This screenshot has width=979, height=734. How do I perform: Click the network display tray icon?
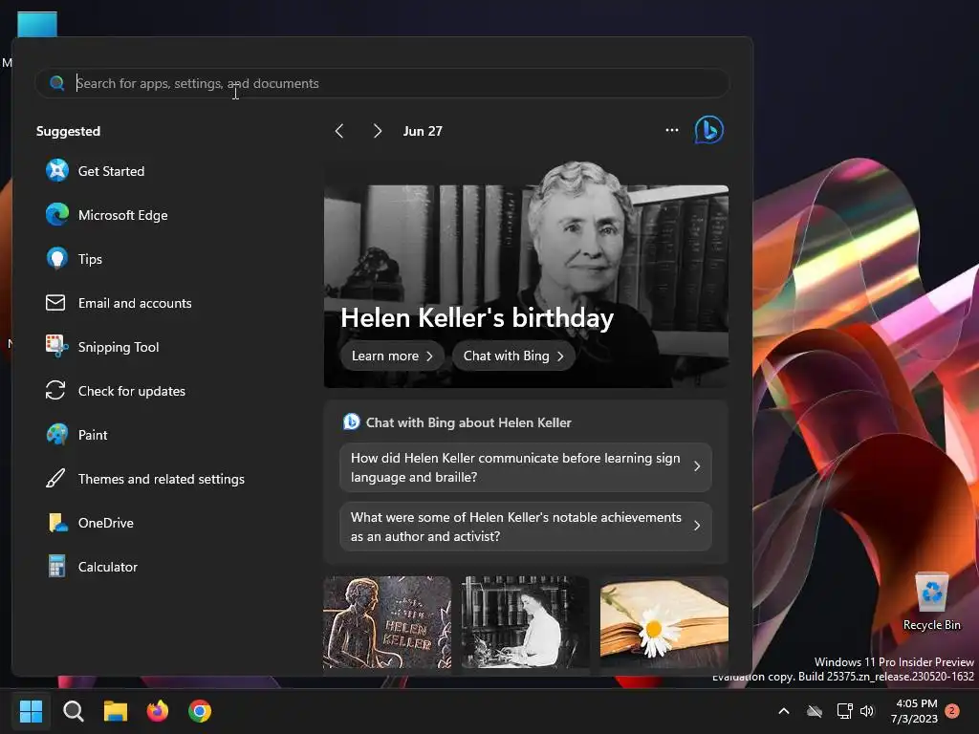point(844,711)
